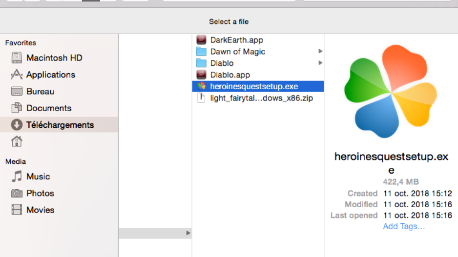Select Téléchargements in the sidebar
The width and height of the screenshot is (458, 257).
pos(59,125)
